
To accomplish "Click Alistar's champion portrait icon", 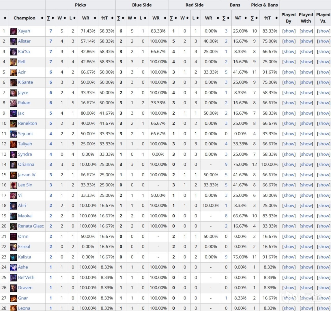I will 13,41.
